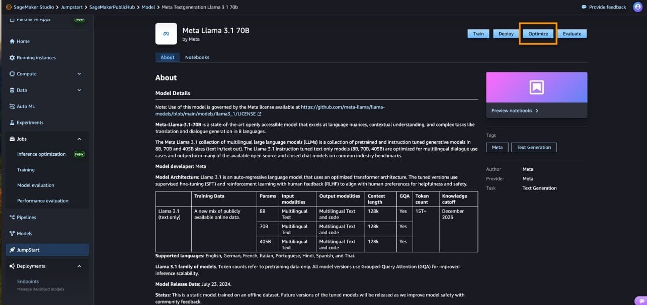Click the Auto ML icon
The width and height of the screenshot is (647, 305).
pyautogui.click(x=12, y=107)
